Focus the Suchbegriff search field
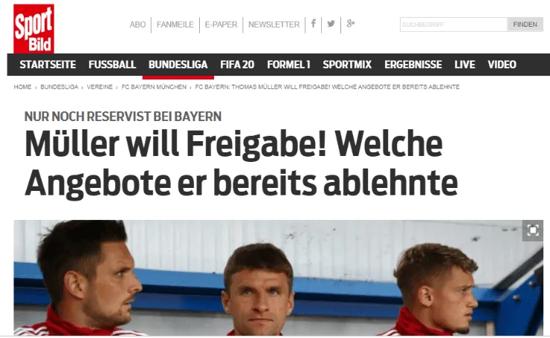Image resolution: width=550 pixels, height=338 pixels. coord(453,25)
